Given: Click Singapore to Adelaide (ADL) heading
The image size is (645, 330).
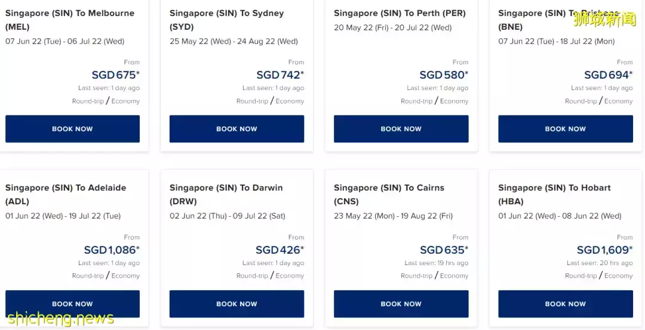Looking at the screenshot, I should pyautogui.click(x=66, y=194).
